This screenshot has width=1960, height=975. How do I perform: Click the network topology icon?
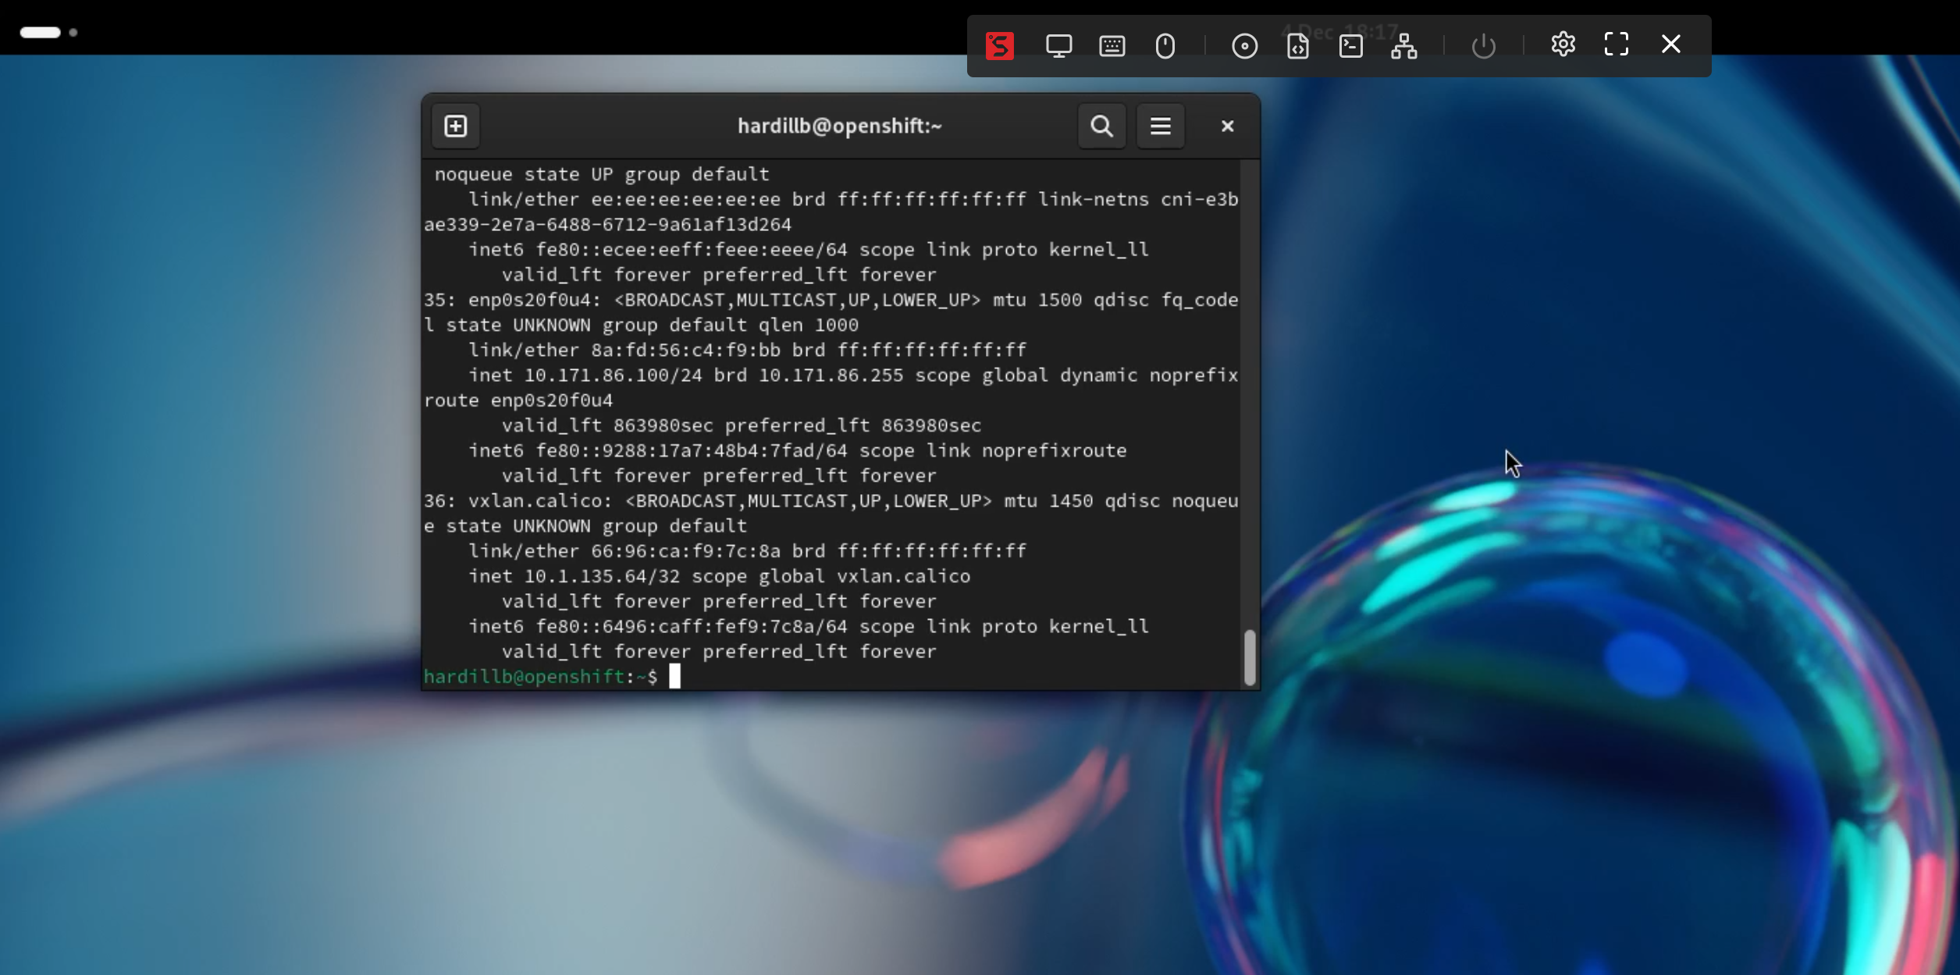[1403, 45]
